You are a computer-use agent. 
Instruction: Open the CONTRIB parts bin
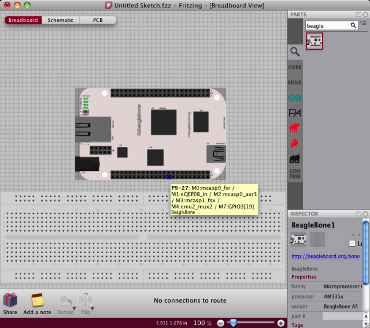click(295, 174)
